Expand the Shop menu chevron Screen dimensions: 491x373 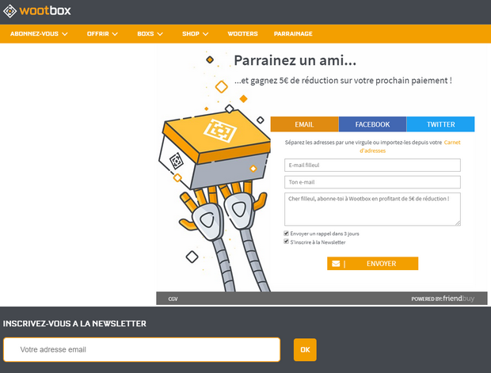205,34
